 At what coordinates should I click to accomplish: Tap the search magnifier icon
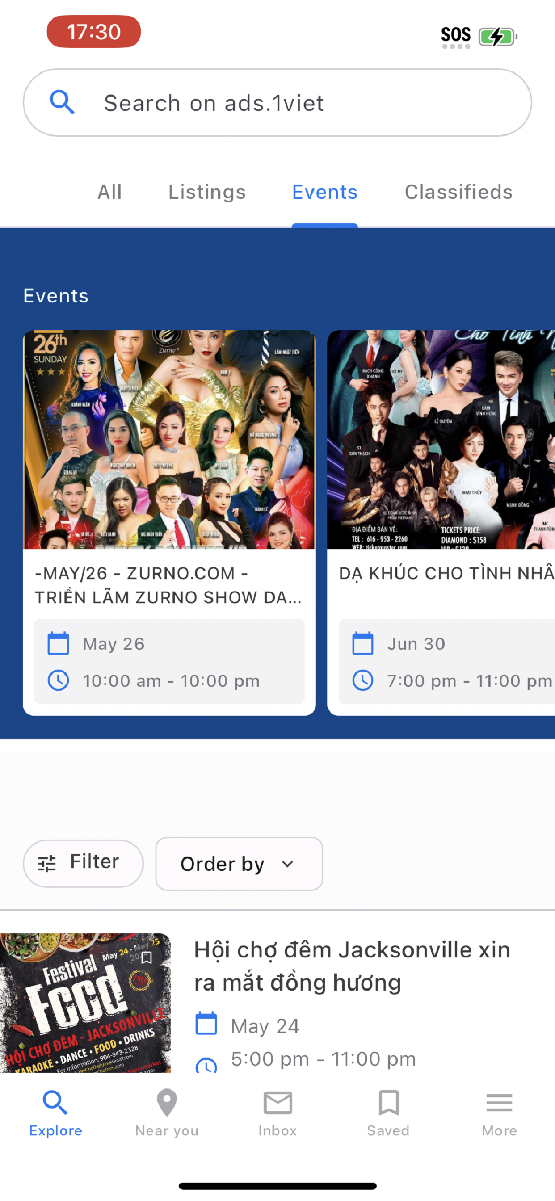click(62, 102)
